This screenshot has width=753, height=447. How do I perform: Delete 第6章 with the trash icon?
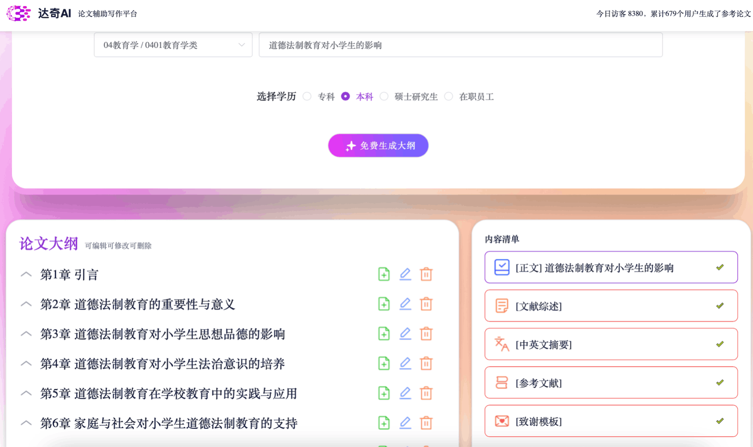point(426,423)
